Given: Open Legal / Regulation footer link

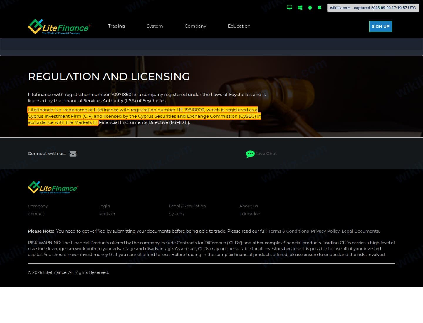Looking at the screenshot, I should (x=187, y=206).
